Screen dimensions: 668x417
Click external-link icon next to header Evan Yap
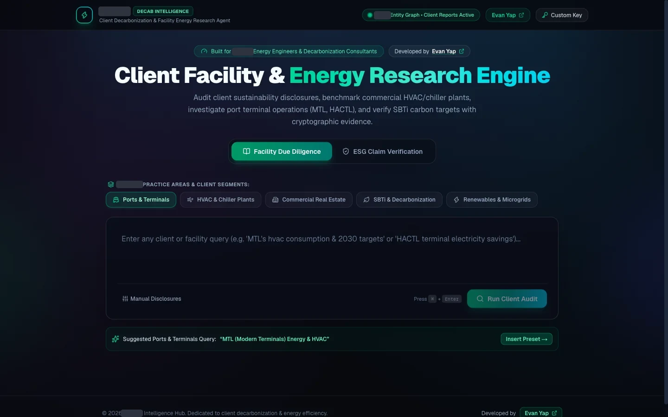click(x=521, y=15)
